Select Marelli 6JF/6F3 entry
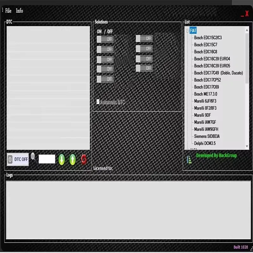253x253 pixels. pos(205,101)
